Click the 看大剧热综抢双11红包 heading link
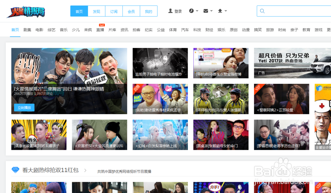Screen dimensions: 331x193 coord(50,170)
